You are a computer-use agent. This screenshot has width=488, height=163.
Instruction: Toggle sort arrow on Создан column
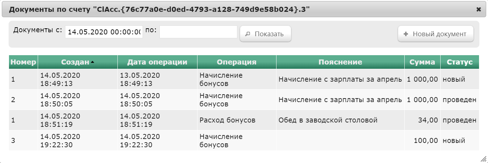(92, 62)
